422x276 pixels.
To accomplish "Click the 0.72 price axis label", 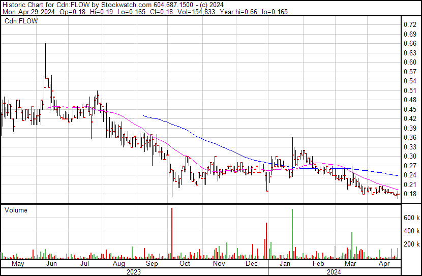I will 409,24.
